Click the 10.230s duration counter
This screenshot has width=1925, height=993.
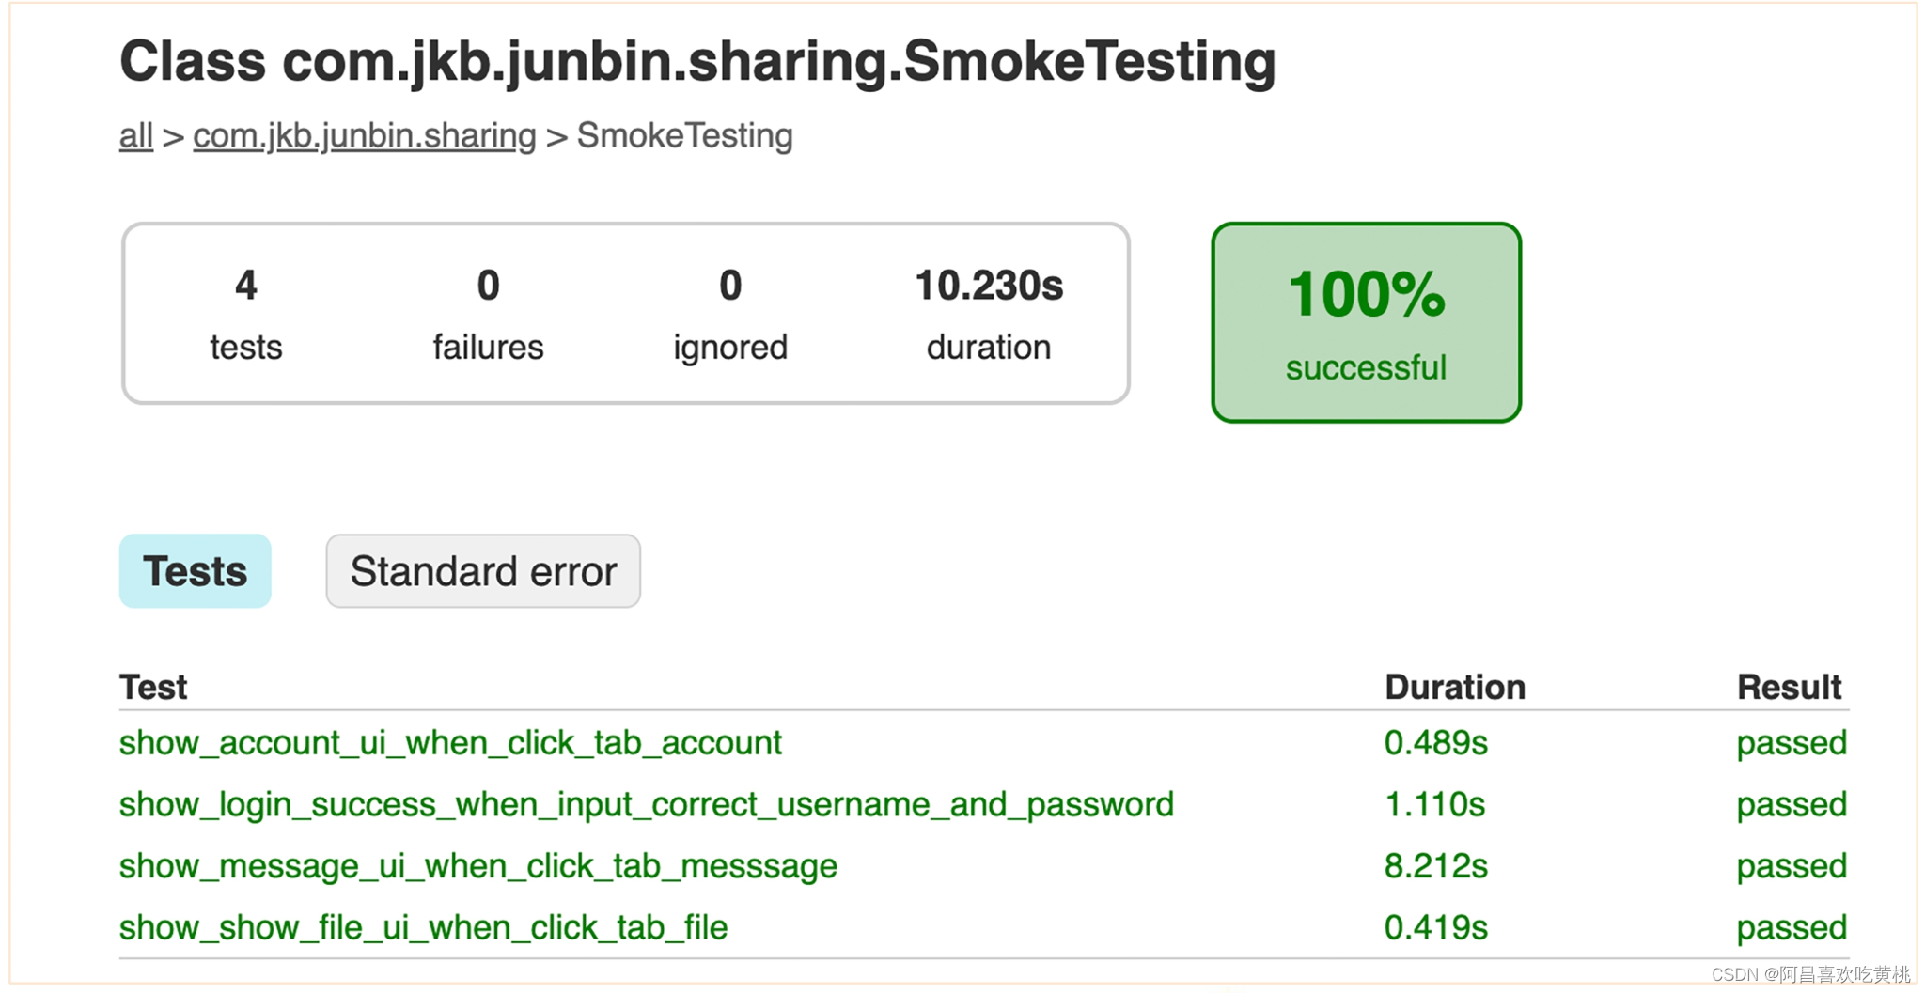(x=989, y=314)
